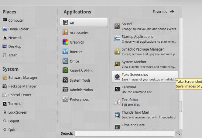
Task: Click the Synaptic Package Manager icon
Action: click(x=117, y=51)
